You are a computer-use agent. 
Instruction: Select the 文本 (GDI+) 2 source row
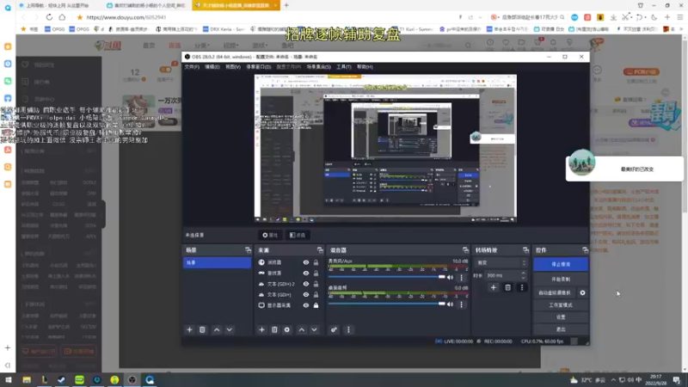click(289, 284)
